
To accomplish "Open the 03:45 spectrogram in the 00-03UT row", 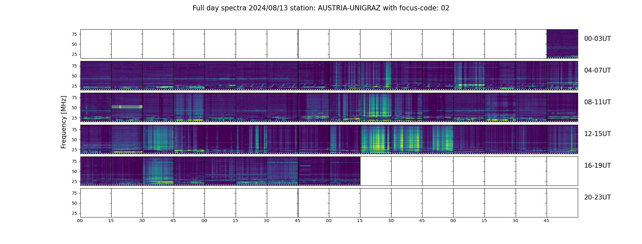I will (562, 44).
